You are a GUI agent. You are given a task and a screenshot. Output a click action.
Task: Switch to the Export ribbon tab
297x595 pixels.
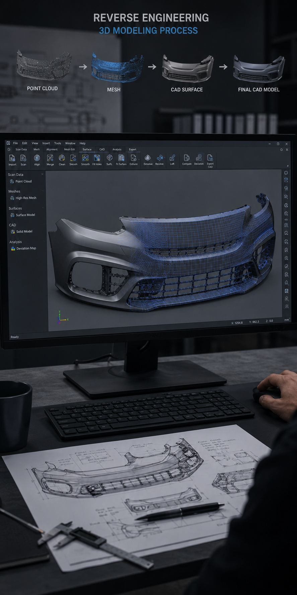[133, 150]
